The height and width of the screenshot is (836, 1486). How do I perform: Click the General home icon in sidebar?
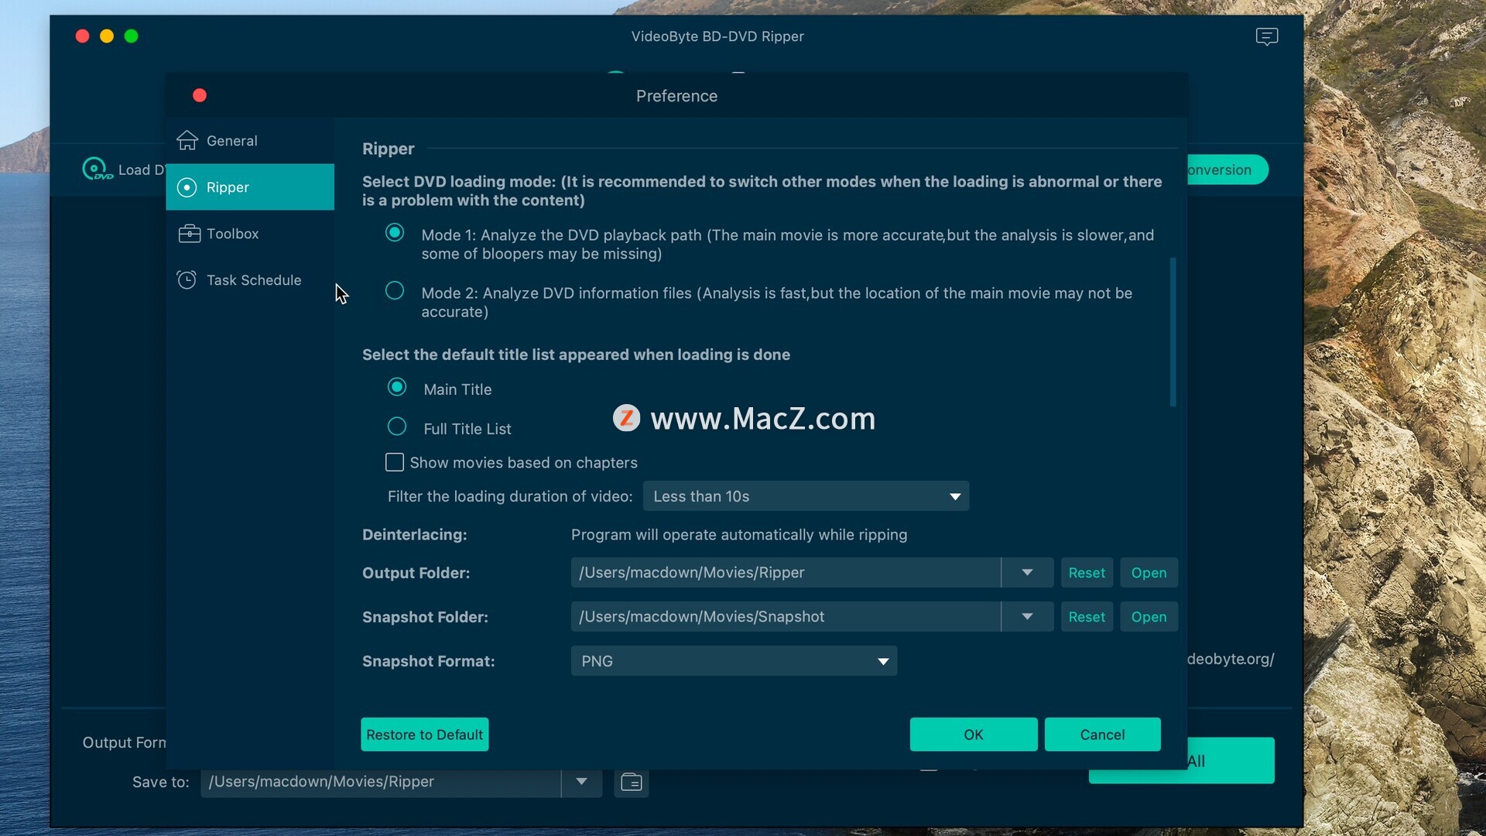click(x=187, y=141)
